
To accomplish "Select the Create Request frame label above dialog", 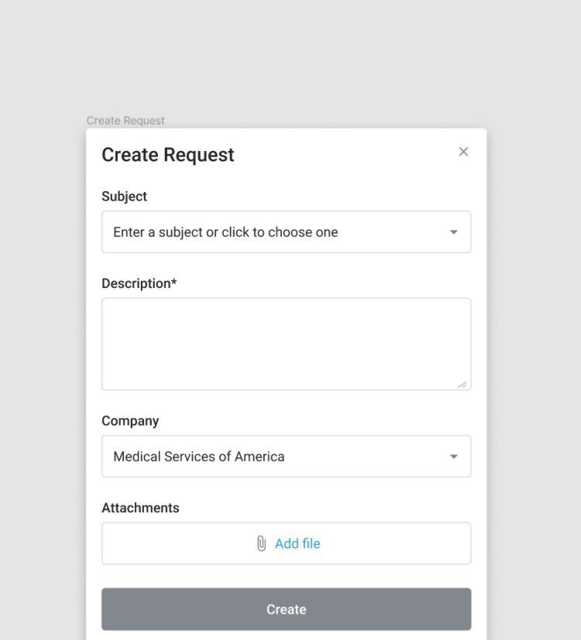I will (125, 121).
